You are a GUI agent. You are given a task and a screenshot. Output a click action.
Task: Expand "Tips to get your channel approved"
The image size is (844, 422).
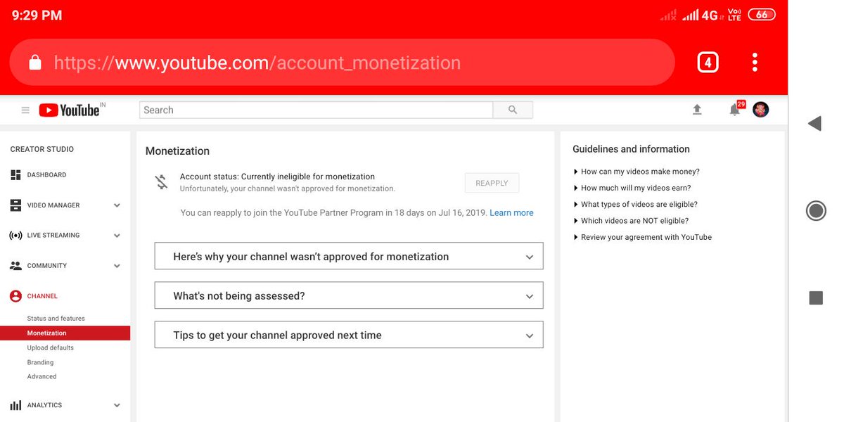click(349, 335)
